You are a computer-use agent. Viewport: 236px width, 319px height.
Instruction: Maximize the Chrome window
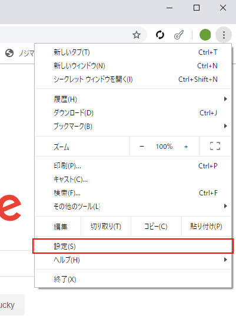197,8
